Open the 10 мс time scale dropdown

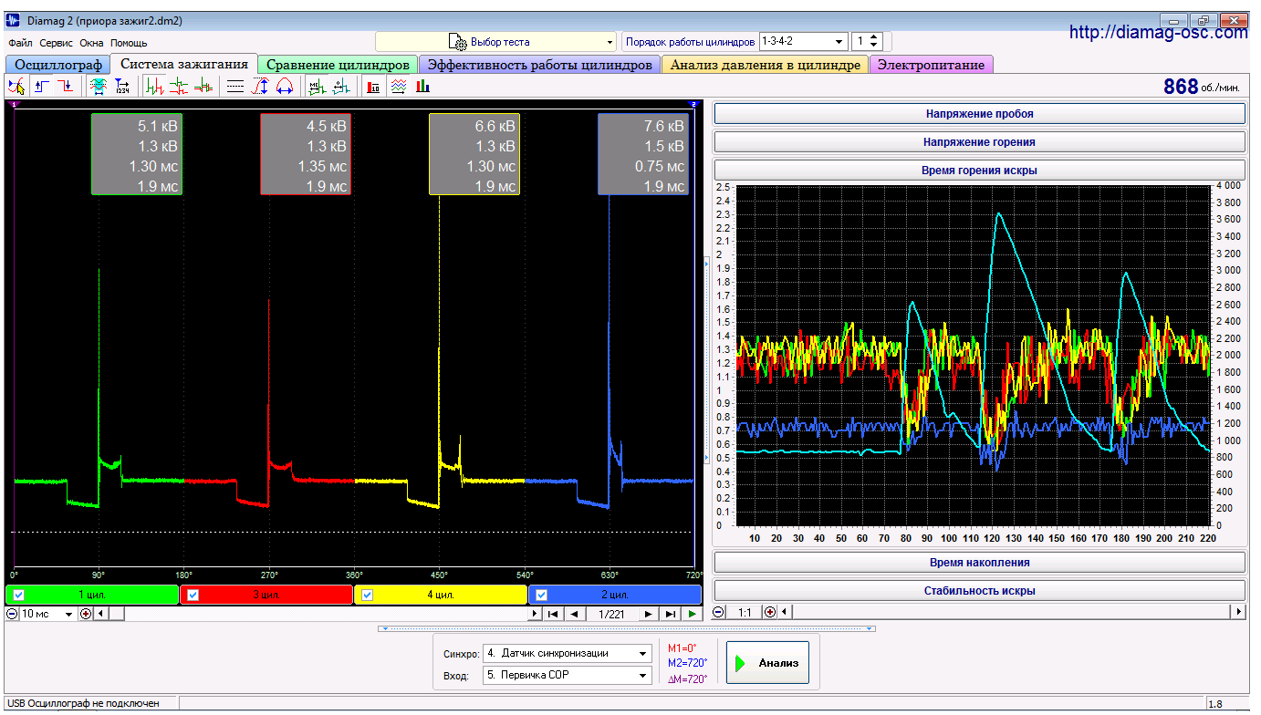(x=48, y=614)
